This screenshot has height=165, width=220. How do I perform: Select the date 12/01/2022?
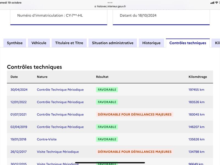click(18, 102)
